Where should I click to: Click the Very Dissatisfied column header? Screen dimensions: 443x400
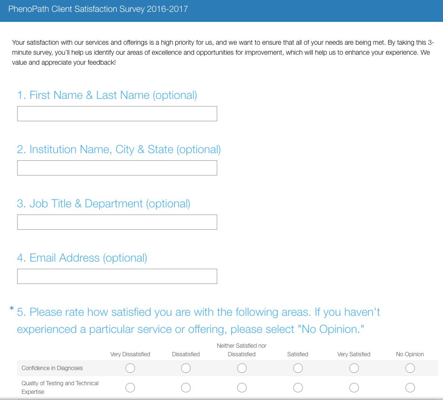coord(130,354)
